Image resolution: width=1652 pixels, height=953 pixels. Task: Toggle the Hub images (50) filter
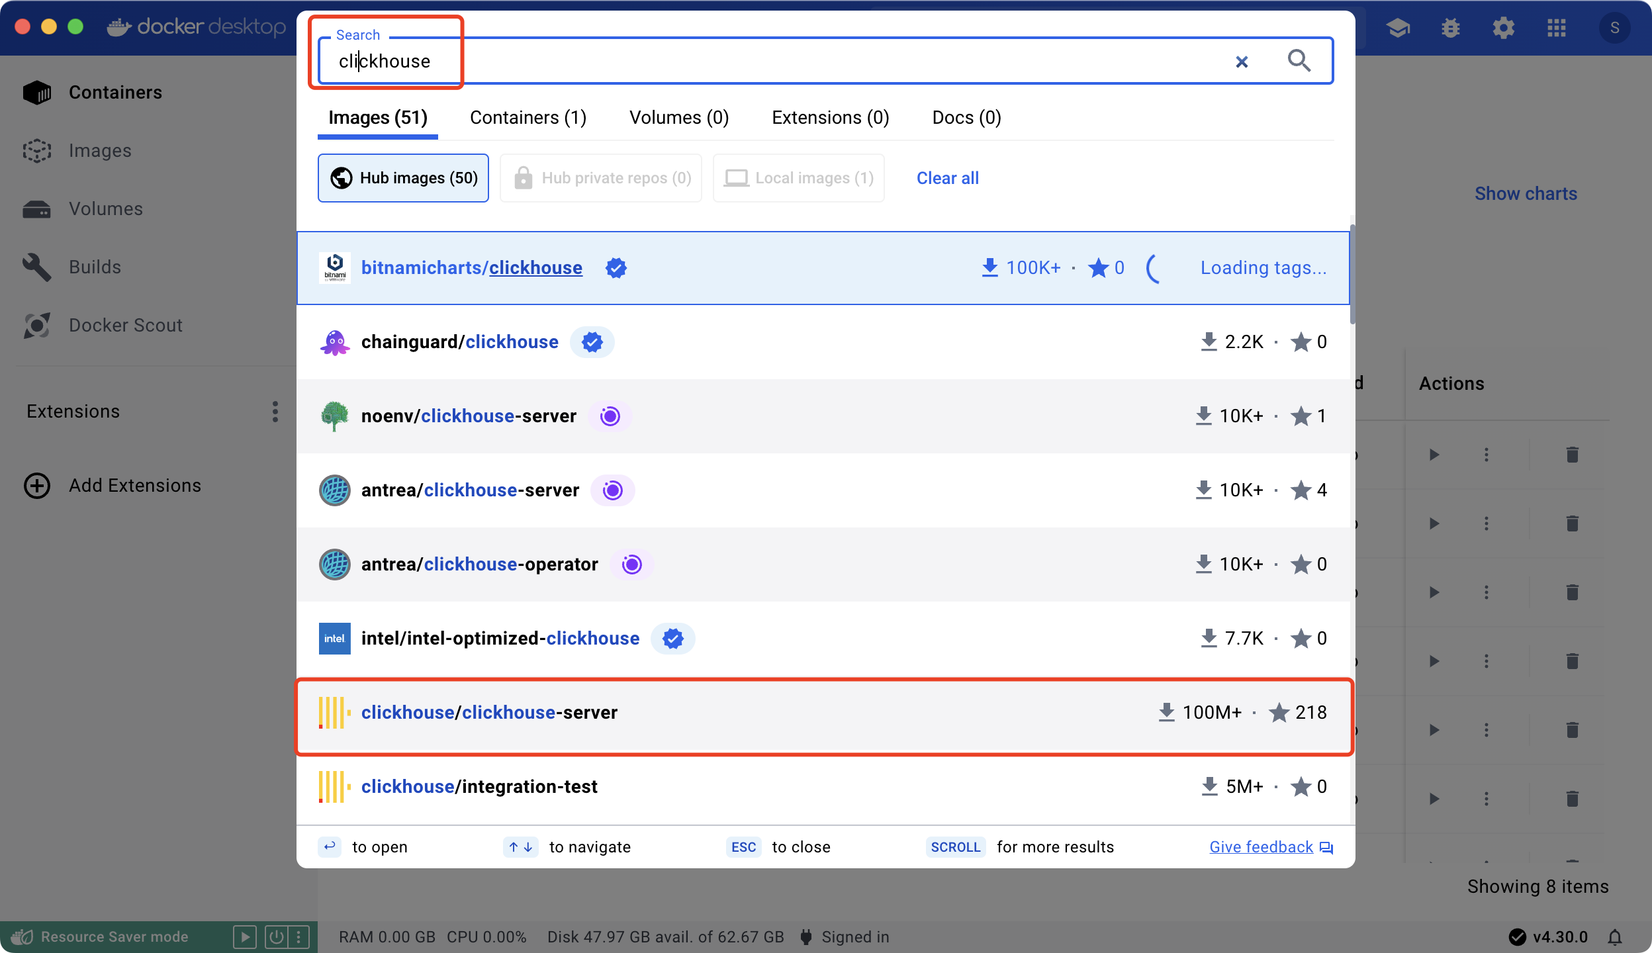(403, 178)
